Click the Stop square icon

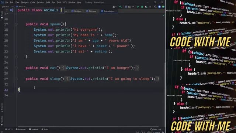coord(150,7)
